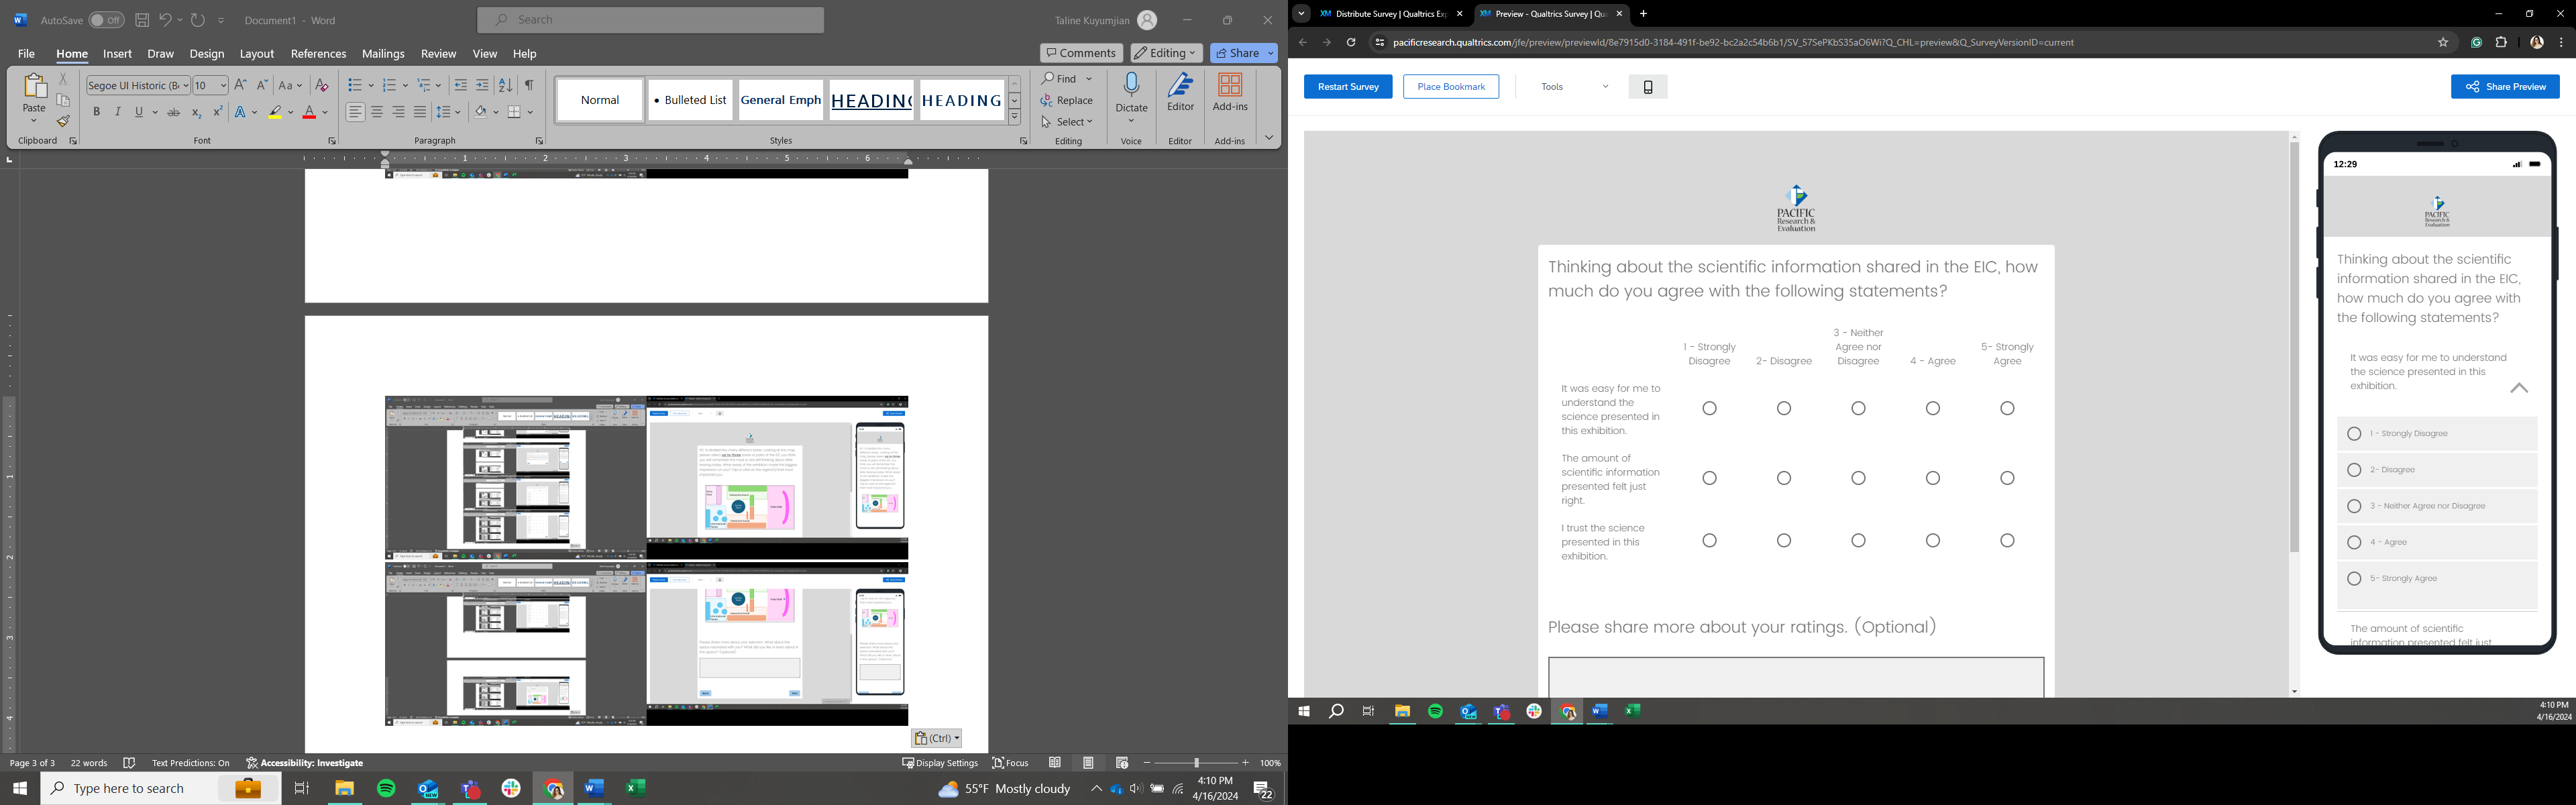Click the Format Painter icon

tap(63, 122)
